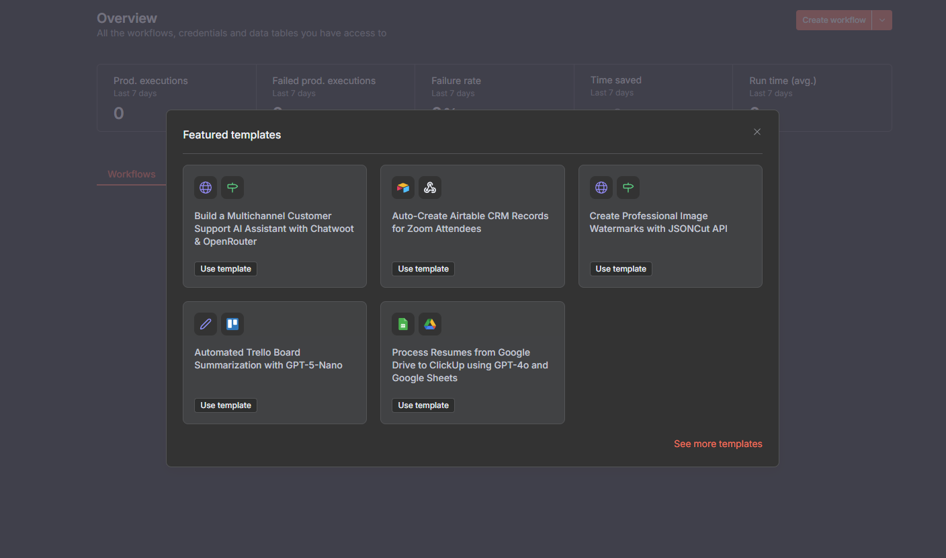Switch to the Workflows tab
Viewport: 946px width, 558px height.
pyautogui.click(x=131, y=173)
